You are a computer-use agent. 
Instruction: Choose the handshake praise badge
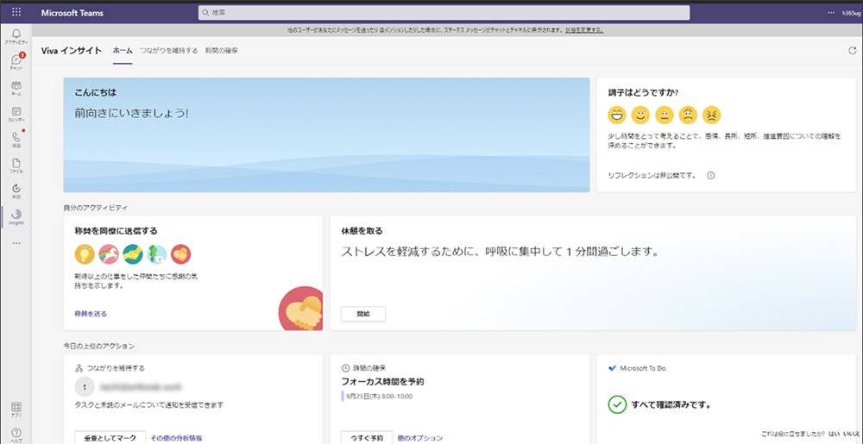coord(133,253)
